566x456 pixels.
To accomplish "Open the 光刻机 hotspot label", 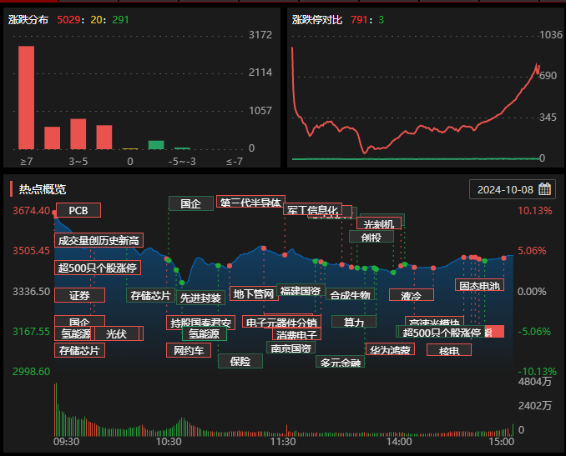I will pos(379,223).
